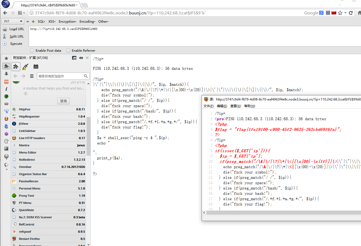Click the 禁用 disable button for the add-on
The height and width of the screenshot is (246, 361).
click(64, 101)
